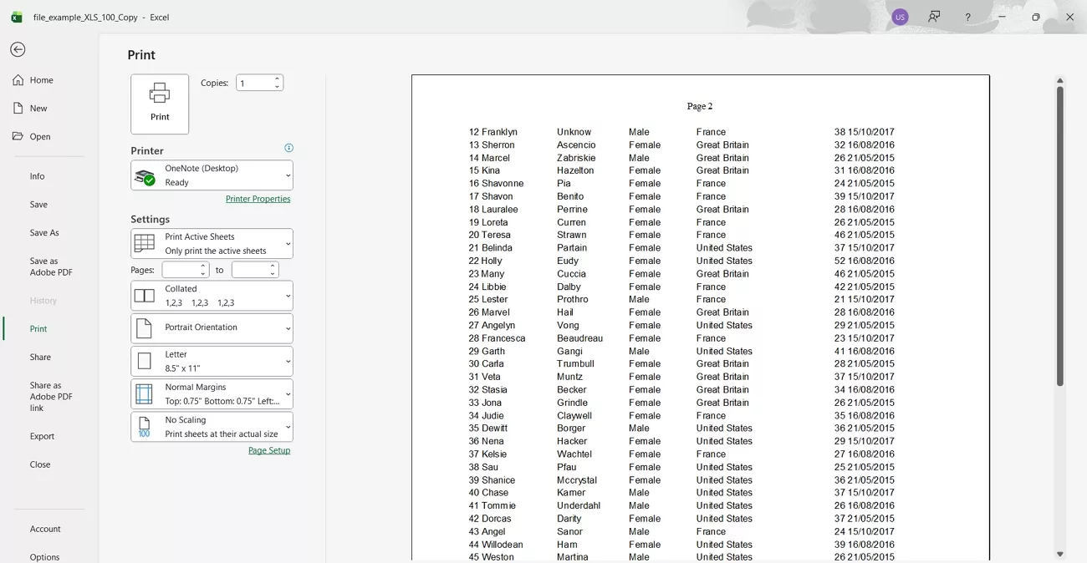Image resolution: width=1087 pixels, height=563 pixels.
Task: Click the back arrow to exit Backstage view
Action: click(x=18, y=49)
